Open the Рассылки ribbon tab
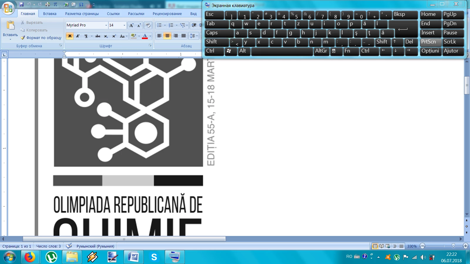 pos(136,13)
